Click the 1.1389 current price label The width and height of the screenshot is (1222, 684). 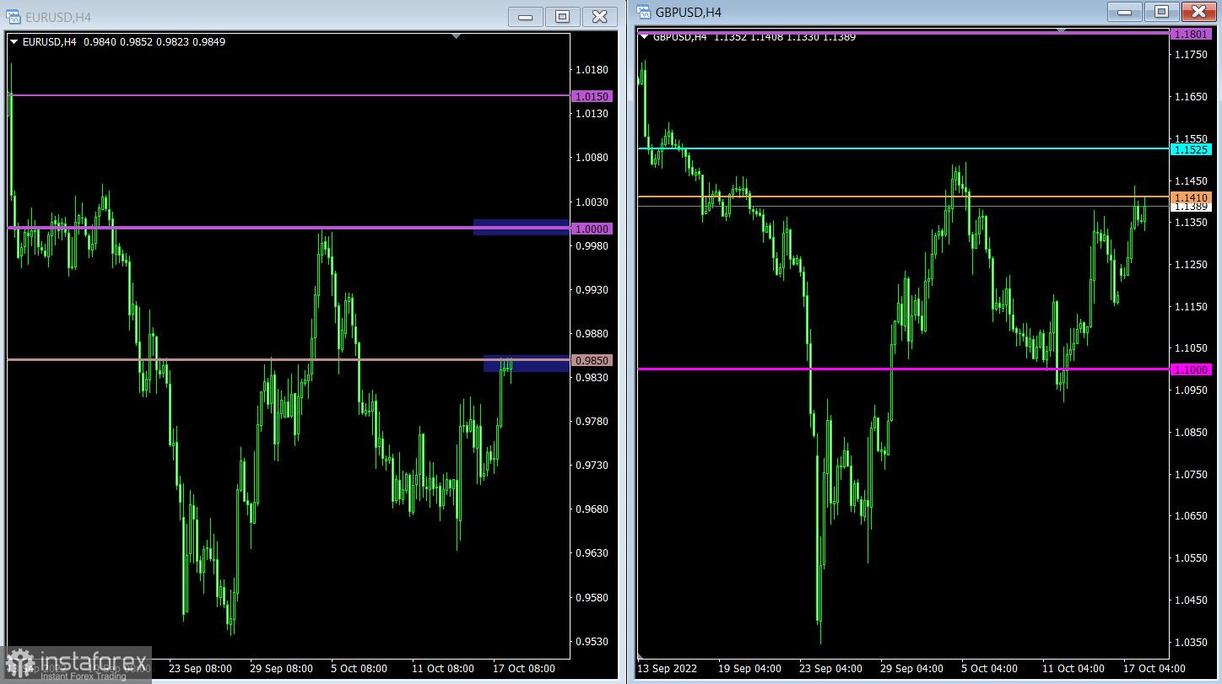1192,207
